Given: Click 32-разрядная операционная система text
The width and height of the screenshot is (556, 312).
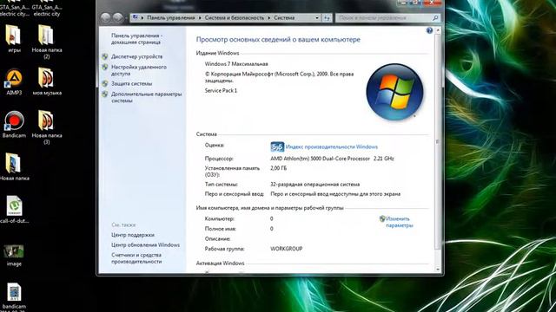Looking at the screenshot, I should [314, 185].
